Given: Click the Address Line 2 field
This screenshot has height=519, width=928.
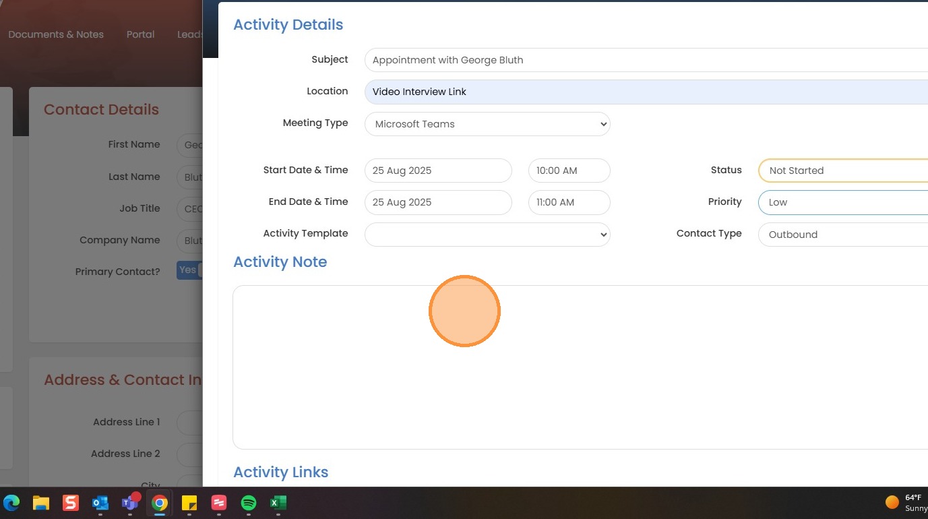Looking at the screenshot, I should [x=189, y=454].
